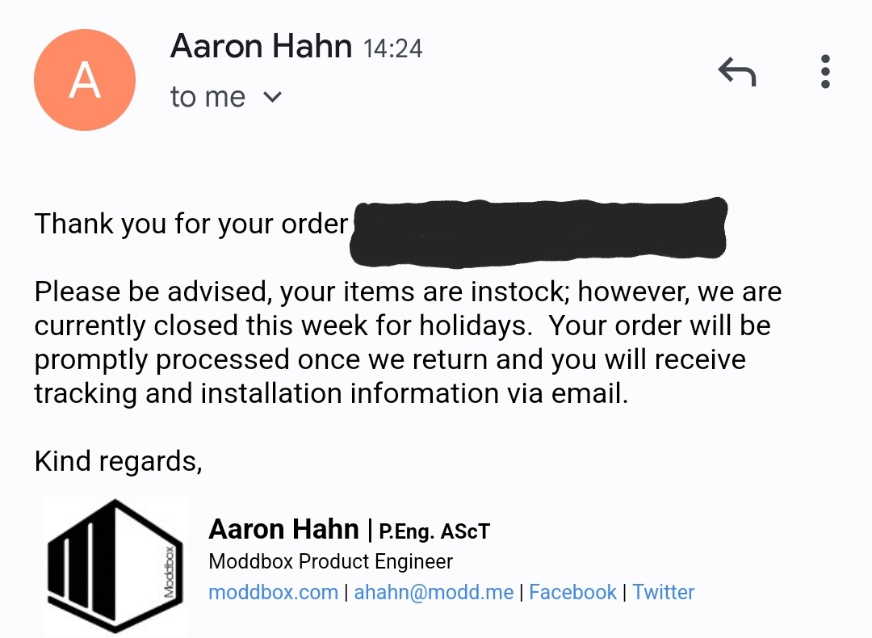Click the ahahn@modd.me email link
This screenshot has height=638, width=872.
434,592
